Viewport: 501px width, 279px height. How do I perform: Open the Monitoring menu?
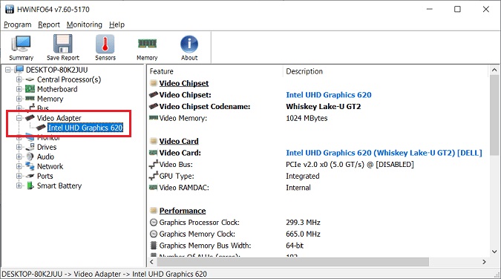[85, 24]
